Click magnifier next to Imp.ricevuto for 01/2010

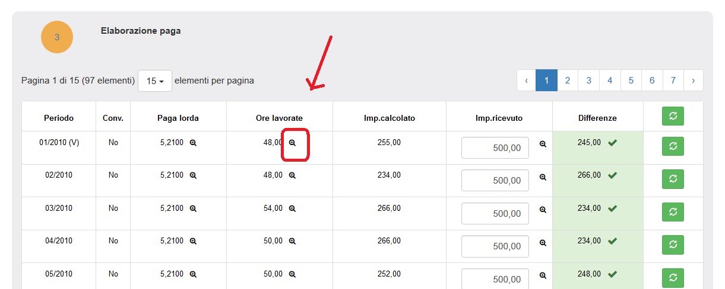pyautogui.click(x=543, y=144)
